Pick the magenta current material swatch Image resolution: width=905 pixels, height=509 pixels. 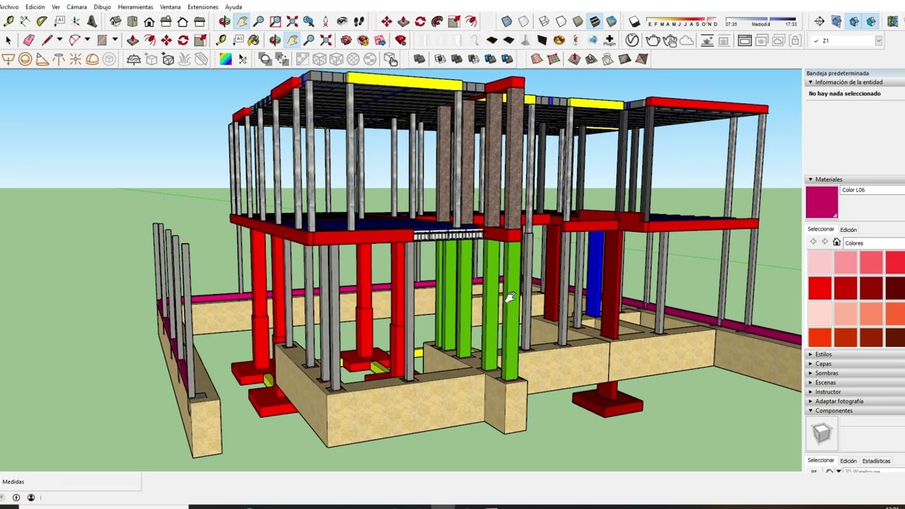[822, 203]
